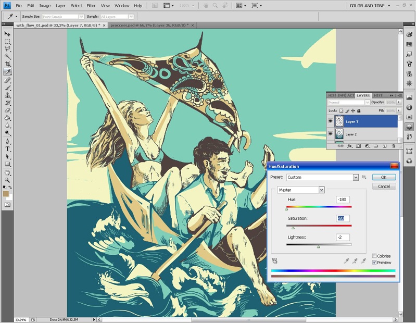Image resolution: width=416 pixels, height=323 pixels.
Task: Select the Eraser tool
Action: [8, 110]
